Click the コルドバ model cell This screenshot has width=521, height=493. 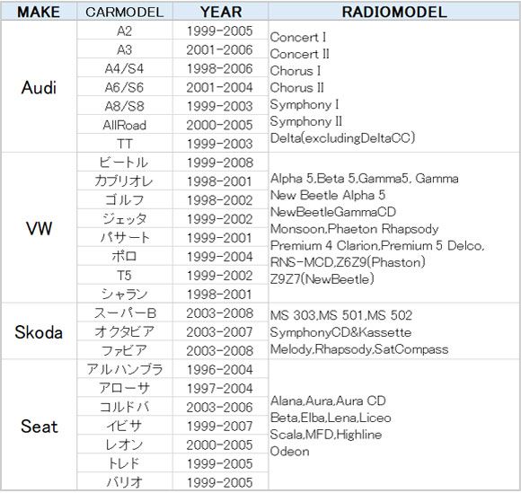[x=125, y=407]
